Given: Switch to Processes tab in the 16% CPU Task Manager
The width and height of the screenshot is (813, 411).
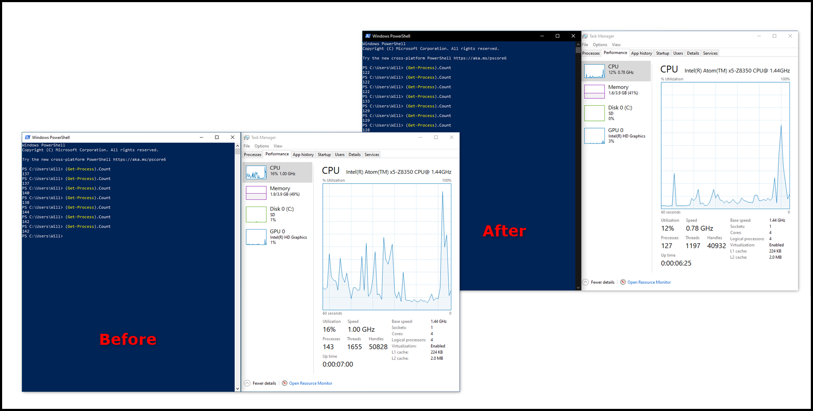Looking at the screenshot, I should click(253, 155).
